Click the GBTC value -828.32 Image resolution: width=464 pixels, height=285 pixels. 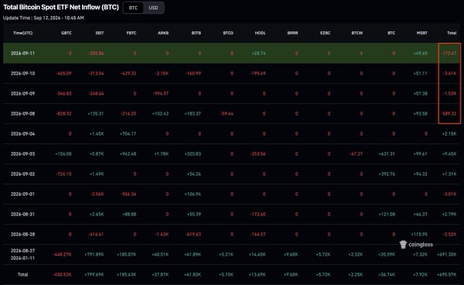coord(63,114)
